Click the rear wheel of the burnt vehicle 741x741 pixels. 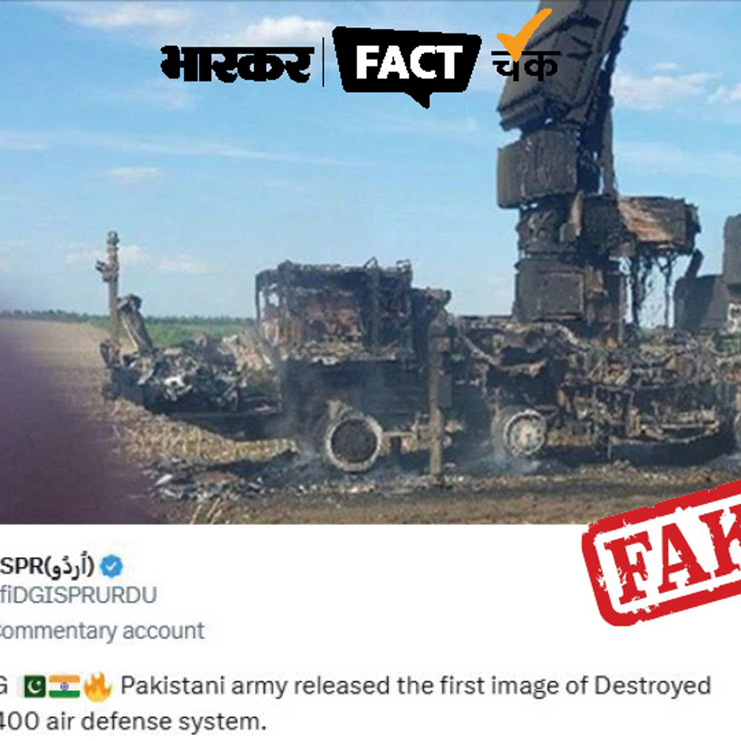pos(519,433)
